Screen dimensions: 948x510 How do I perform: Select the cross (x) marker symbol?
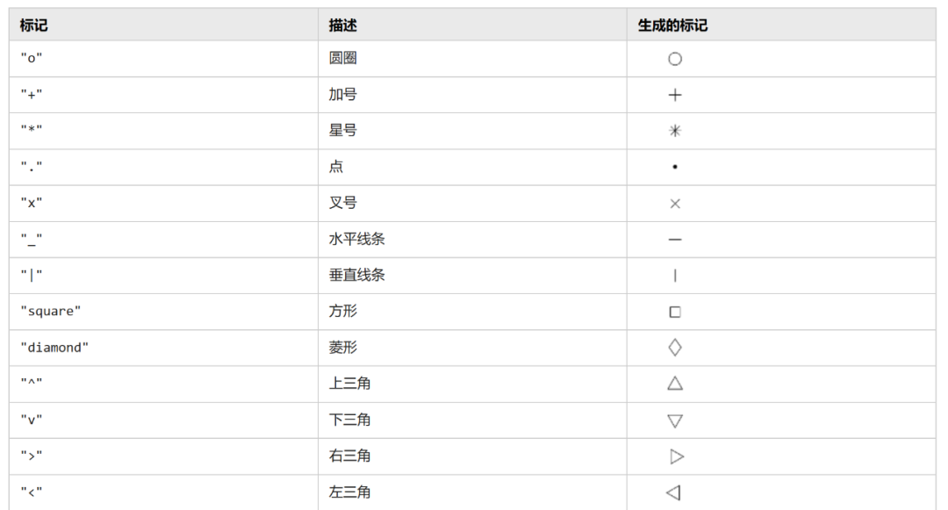click(675, 204)
